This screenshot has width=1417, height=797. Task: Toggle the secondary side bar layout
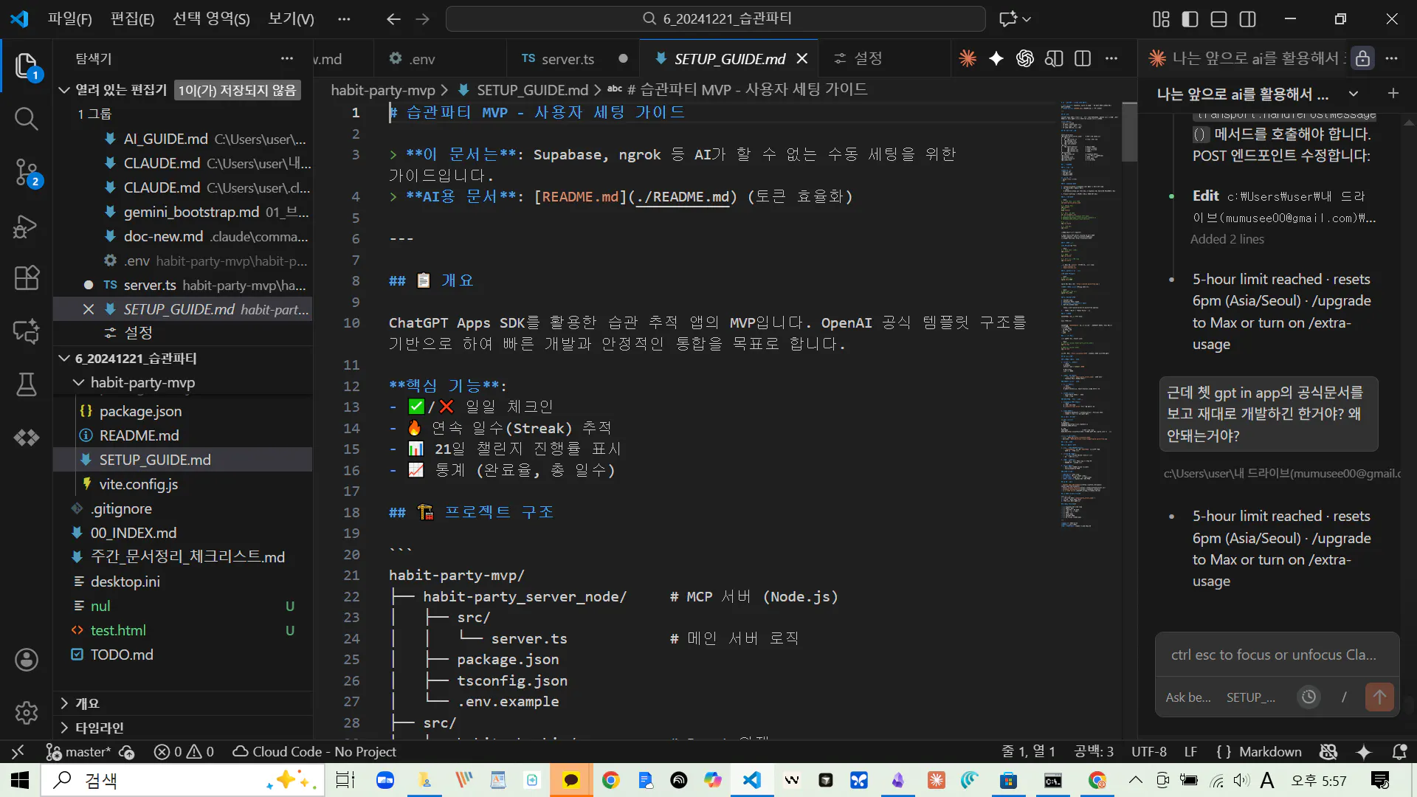pos(1247,19)
